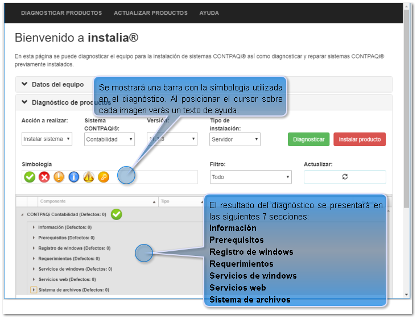Expand Servicios de windows (Defectos: 0) node

pos(34,269)
